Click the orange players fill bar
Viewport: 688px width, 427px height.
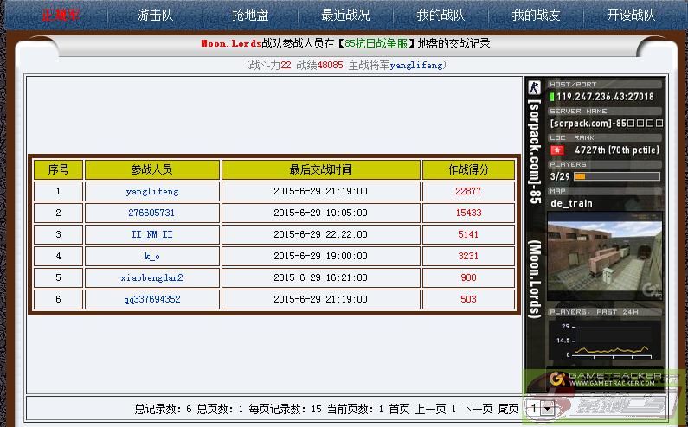[x=580, y=176]
